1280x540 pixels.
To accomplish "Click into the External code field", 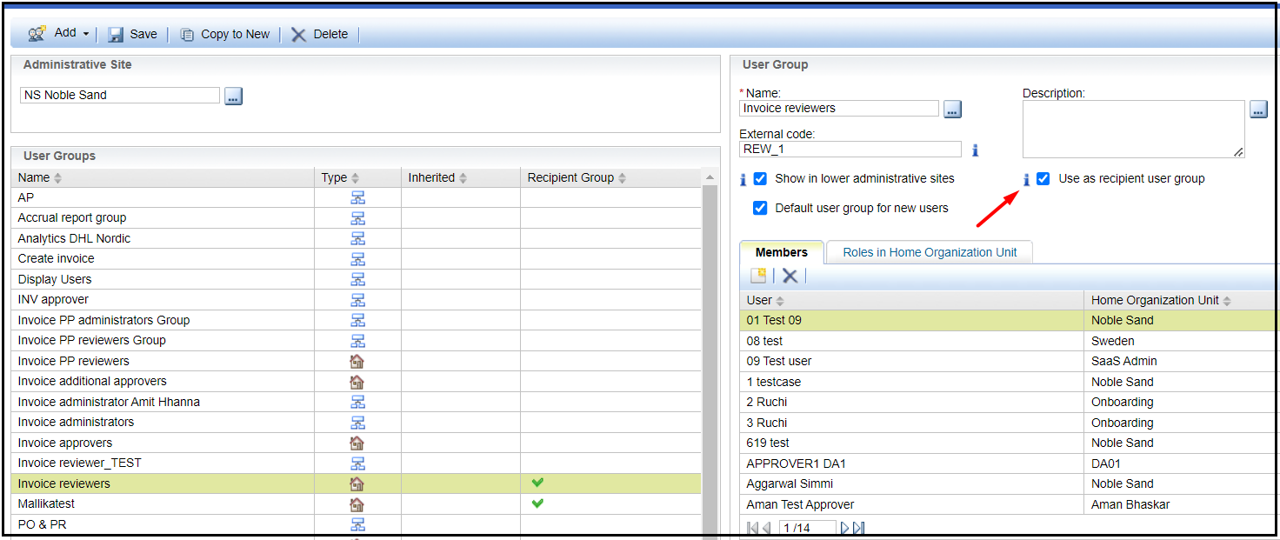I will (850, 149).
